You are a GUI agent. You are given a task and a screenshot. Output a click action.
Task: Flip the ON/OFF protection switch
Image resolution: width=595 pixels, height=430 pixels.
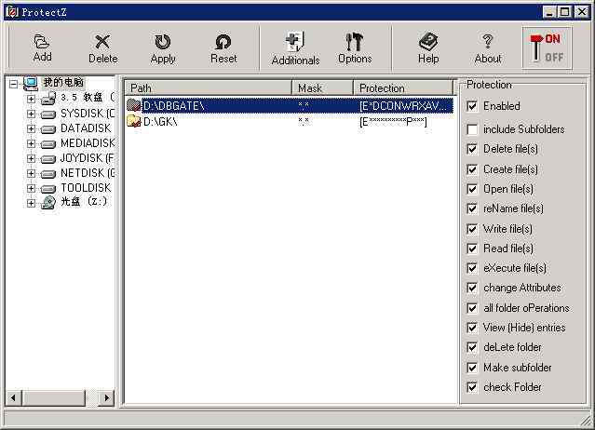tap(547, 47)
